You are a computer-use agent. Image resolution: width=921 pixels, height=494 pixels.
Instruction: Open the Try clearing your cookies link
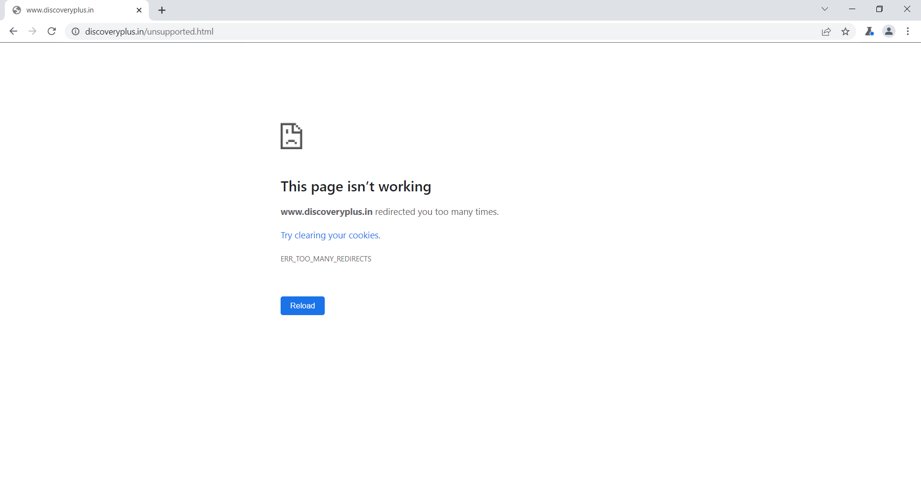[x=329, y=235]
